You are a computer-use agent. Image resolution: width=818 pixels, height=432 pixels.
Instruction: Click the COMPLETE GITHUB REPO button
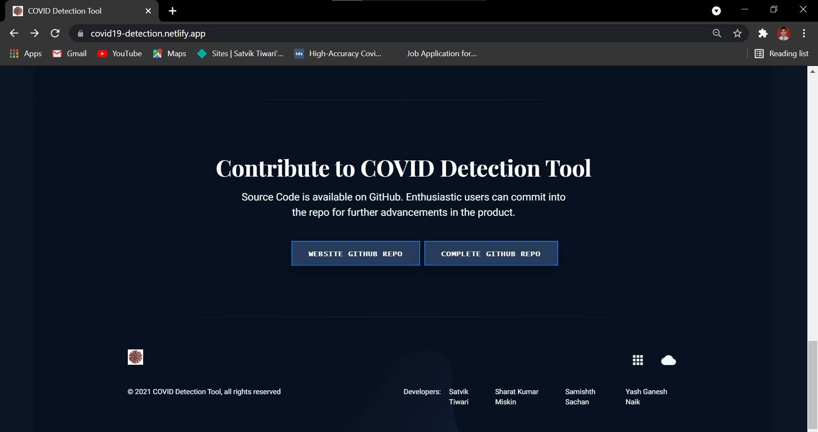point(491,253)
